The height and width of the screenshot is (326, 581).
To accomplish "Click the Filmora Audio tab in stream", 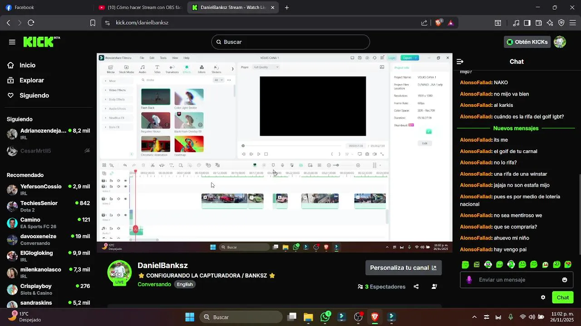I will (x=142, y=69).
